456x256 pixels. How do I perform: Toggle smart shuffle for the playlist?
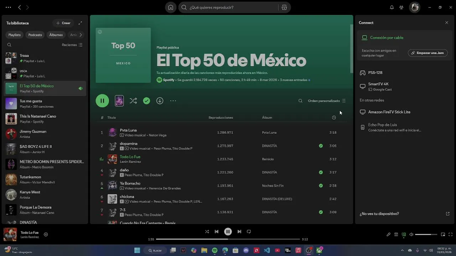pos(133,101)
